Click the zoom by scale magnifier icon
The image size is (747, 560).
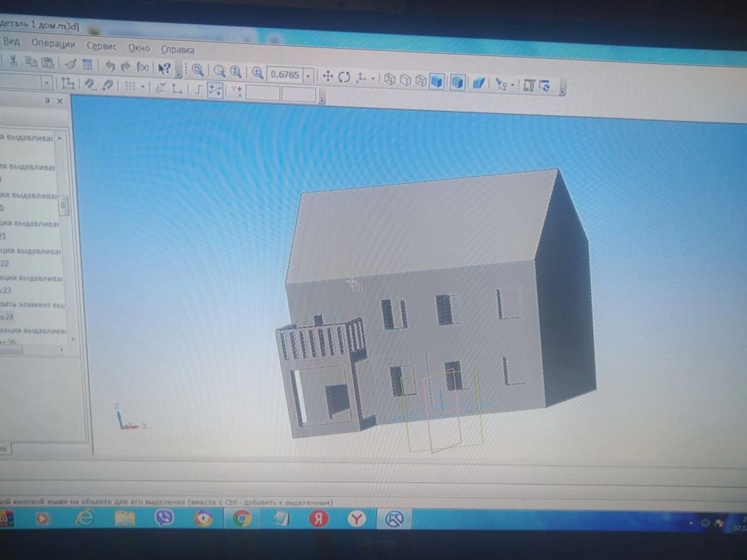point(257,72)
